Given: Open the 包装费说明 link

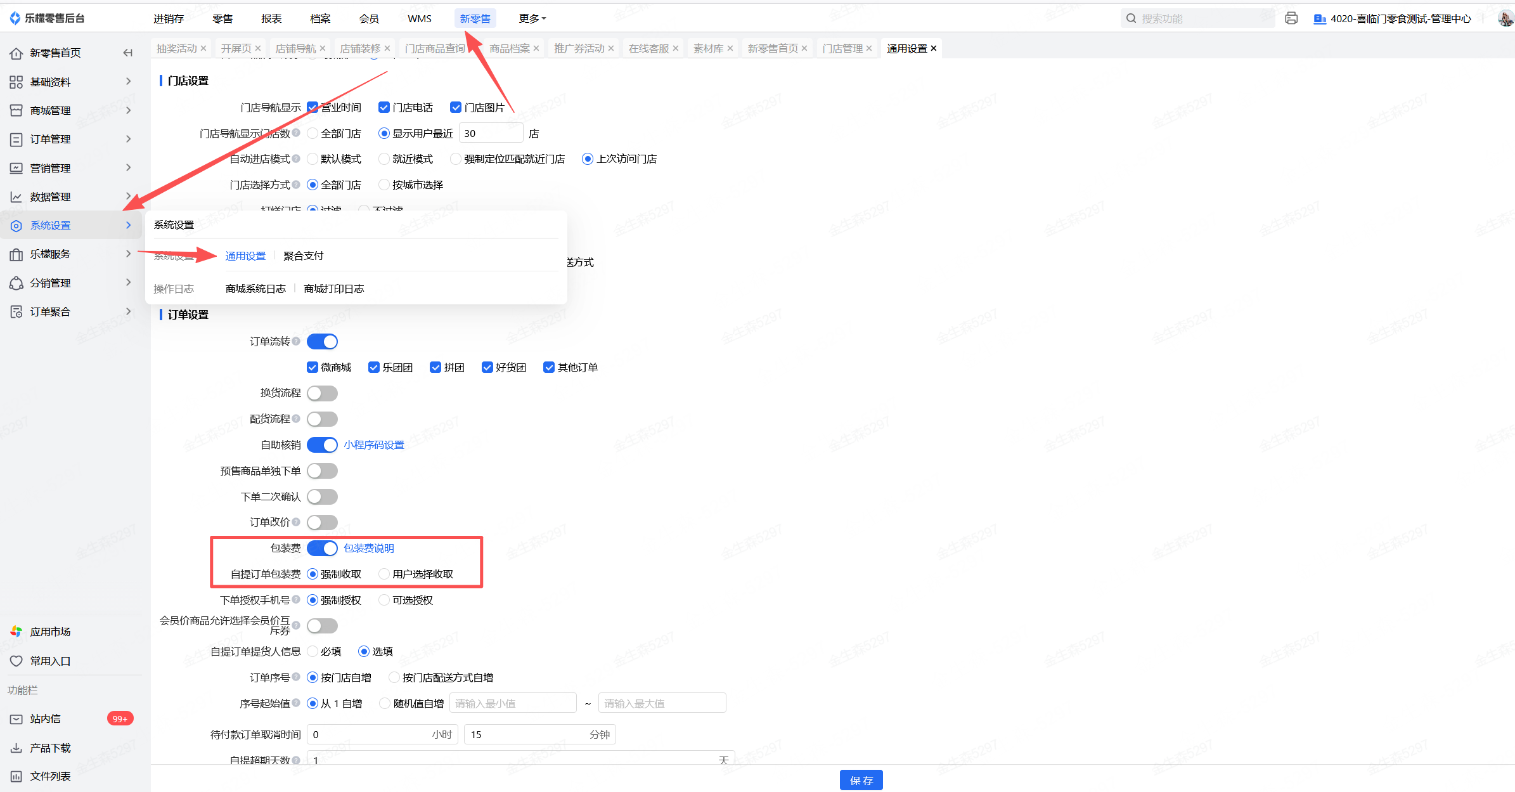Looking at the screenshot, I should (369, 548).
